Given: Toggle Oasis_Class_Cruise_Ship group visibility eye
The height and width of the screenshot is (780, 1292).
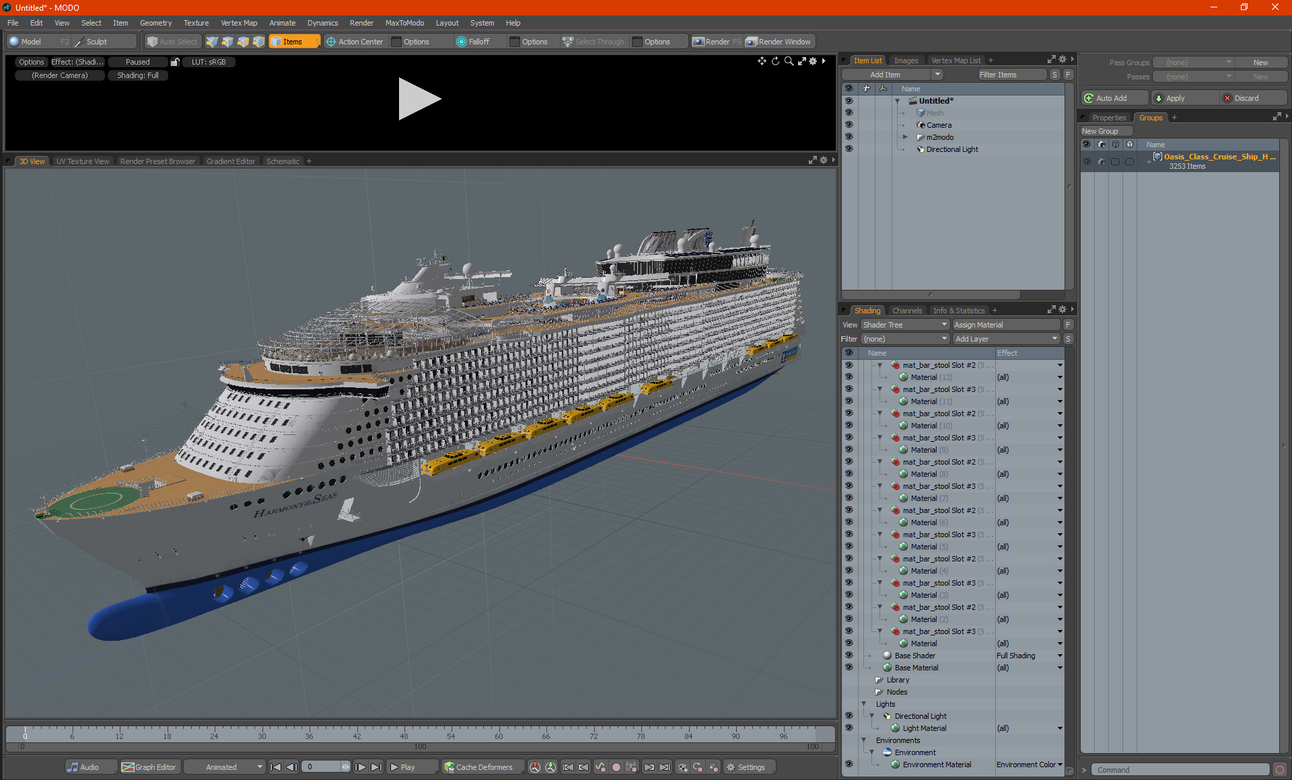Looking at the screenshot, I should click(1087, 161).
